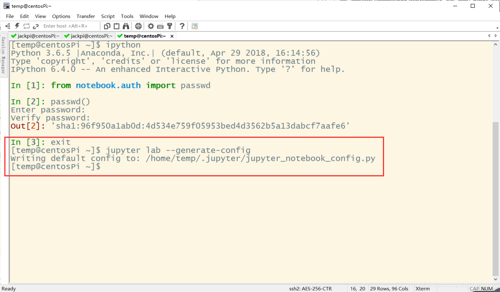The width and height of the screenshot is (500, 292).
Task: Click the 'Xterm' status bar entry
Action: pyautogui.click(x=423, y=288)
